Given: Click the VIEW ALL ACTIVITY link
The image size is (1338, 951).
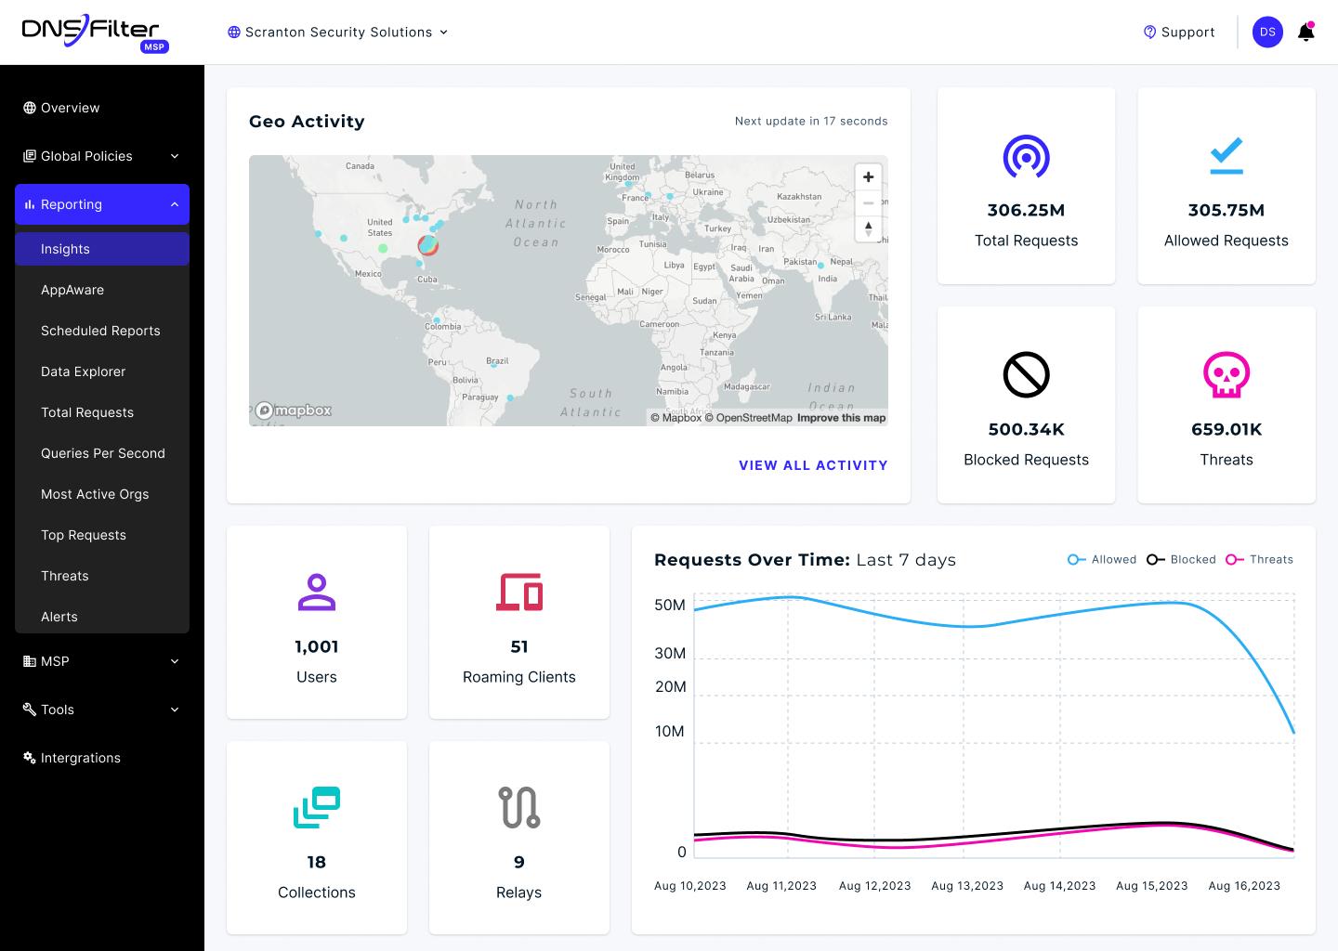Looking at the screenshot, I should pyautogui.click(x=813, y=465).
